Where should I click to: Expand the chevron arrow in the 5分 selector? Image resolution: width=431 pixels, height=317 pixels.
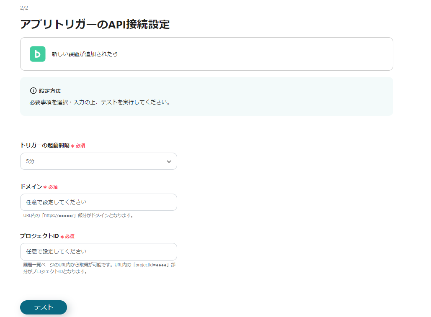click(169, 161)
